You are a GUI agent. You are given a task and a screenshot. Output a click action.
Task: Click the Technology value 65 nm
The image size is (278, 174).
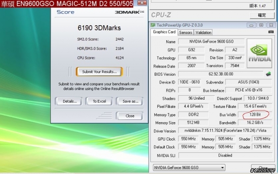click(191, 58)
